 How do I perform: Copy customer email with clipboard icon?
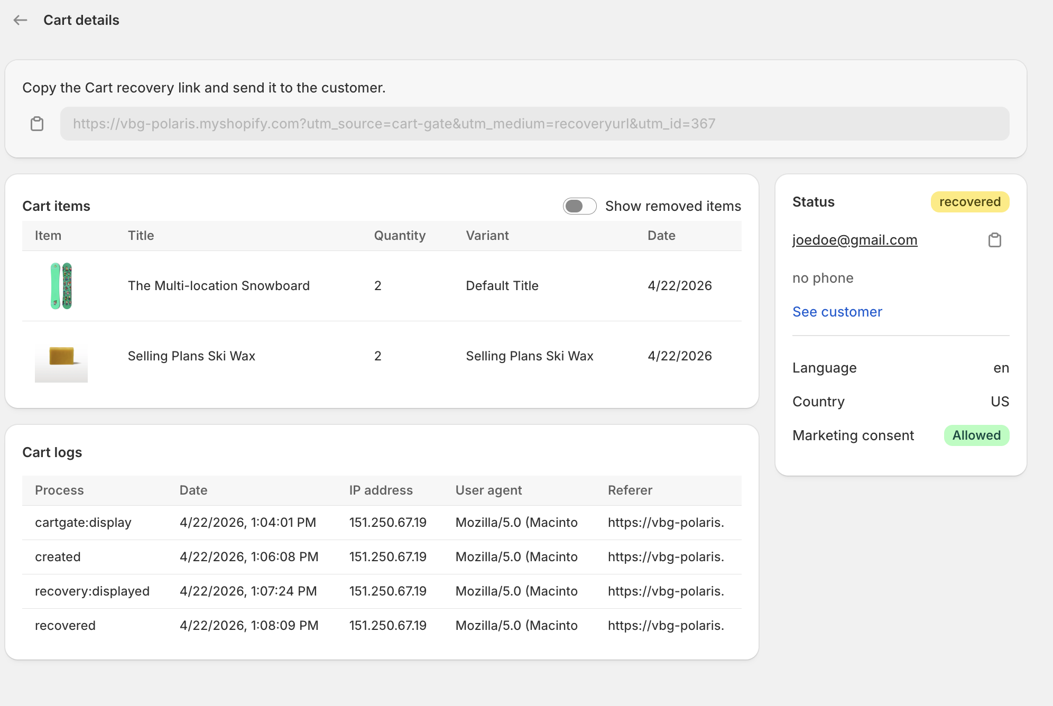coord(995,240)
